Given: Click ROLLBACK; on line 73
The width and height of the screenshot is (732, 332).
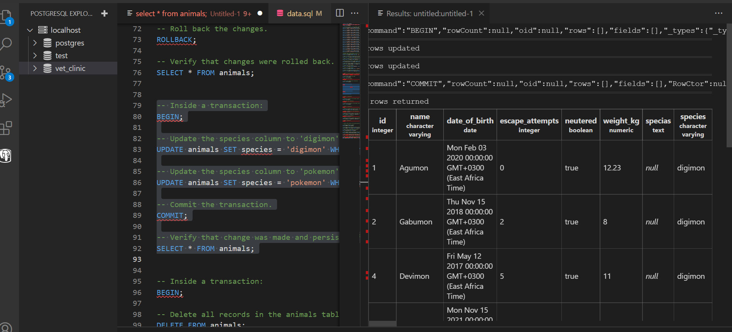Looking at the screenshot, I should (x=176, y=40).
